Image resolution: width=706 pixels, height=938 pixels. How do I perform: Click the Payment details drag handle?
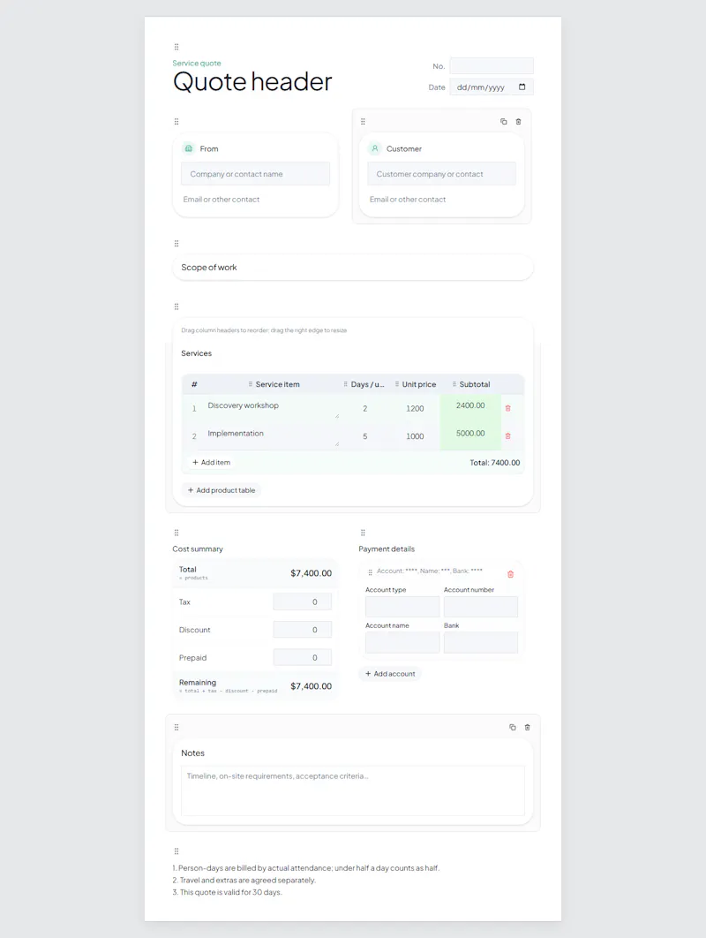(363, 533)
